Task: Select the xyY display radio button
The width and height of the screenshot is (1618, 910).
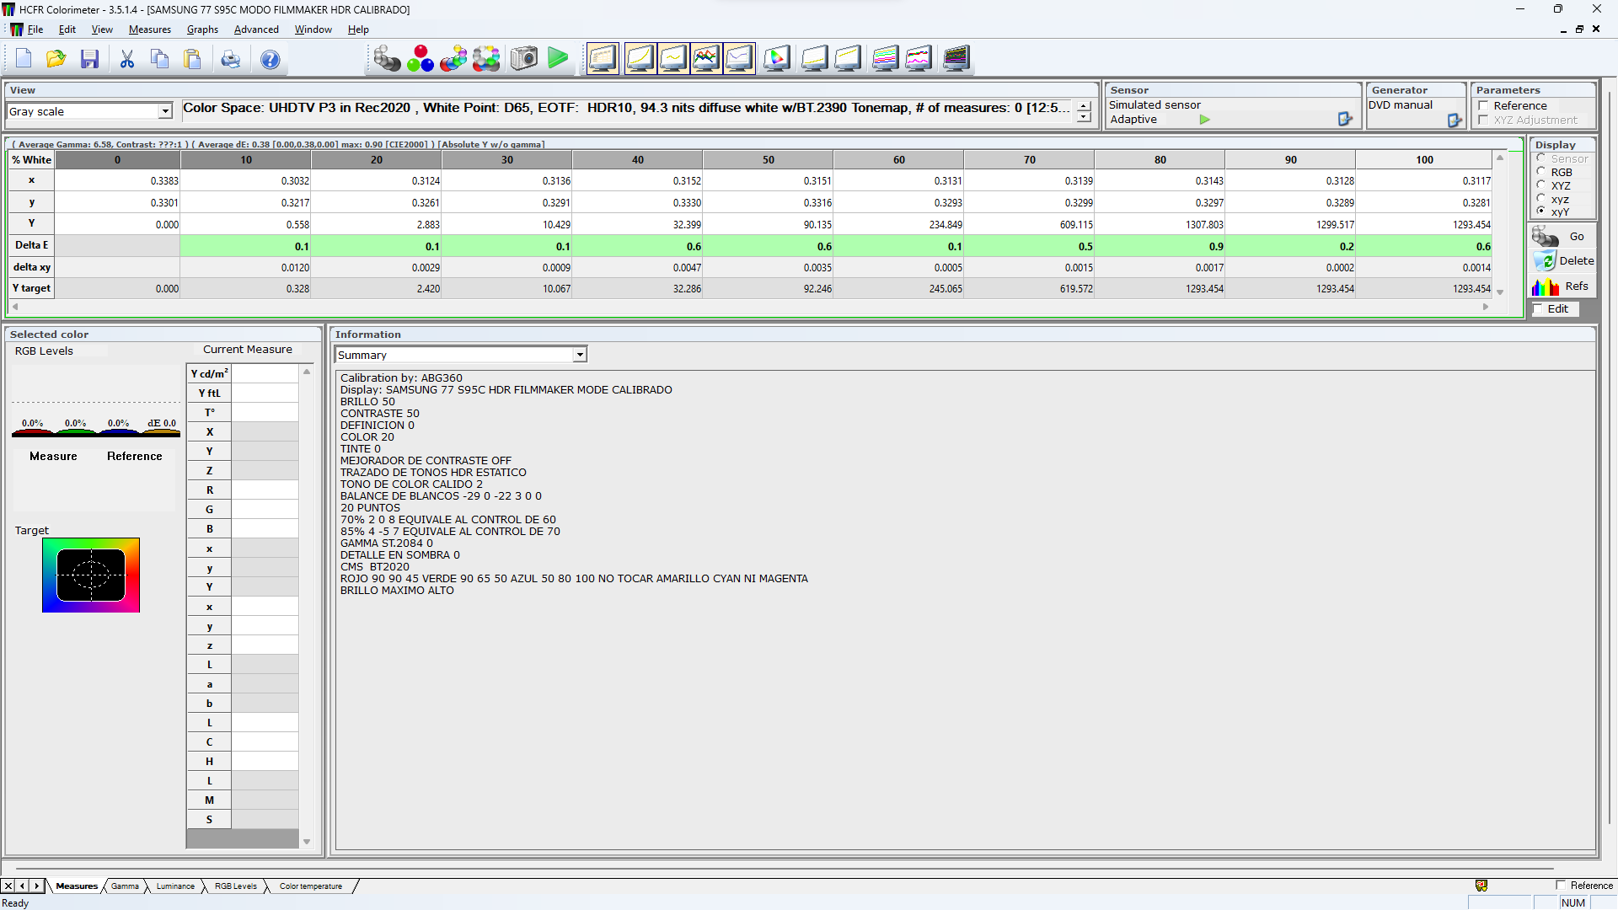Action: pyautogui.click(x=1541, y=211)
